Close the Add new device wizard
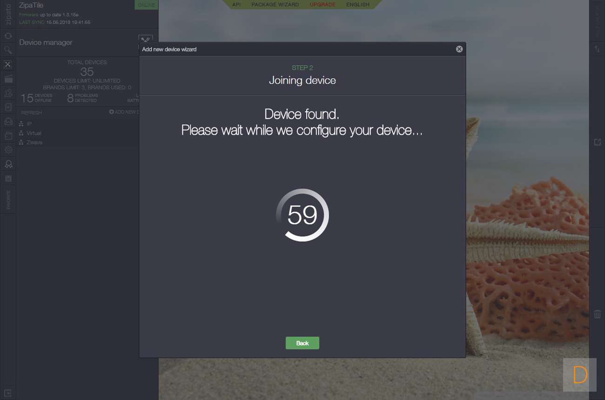Image resolution: width=605 pixels, height=400 pixels. pyautogui.click(x=459, y=49)
